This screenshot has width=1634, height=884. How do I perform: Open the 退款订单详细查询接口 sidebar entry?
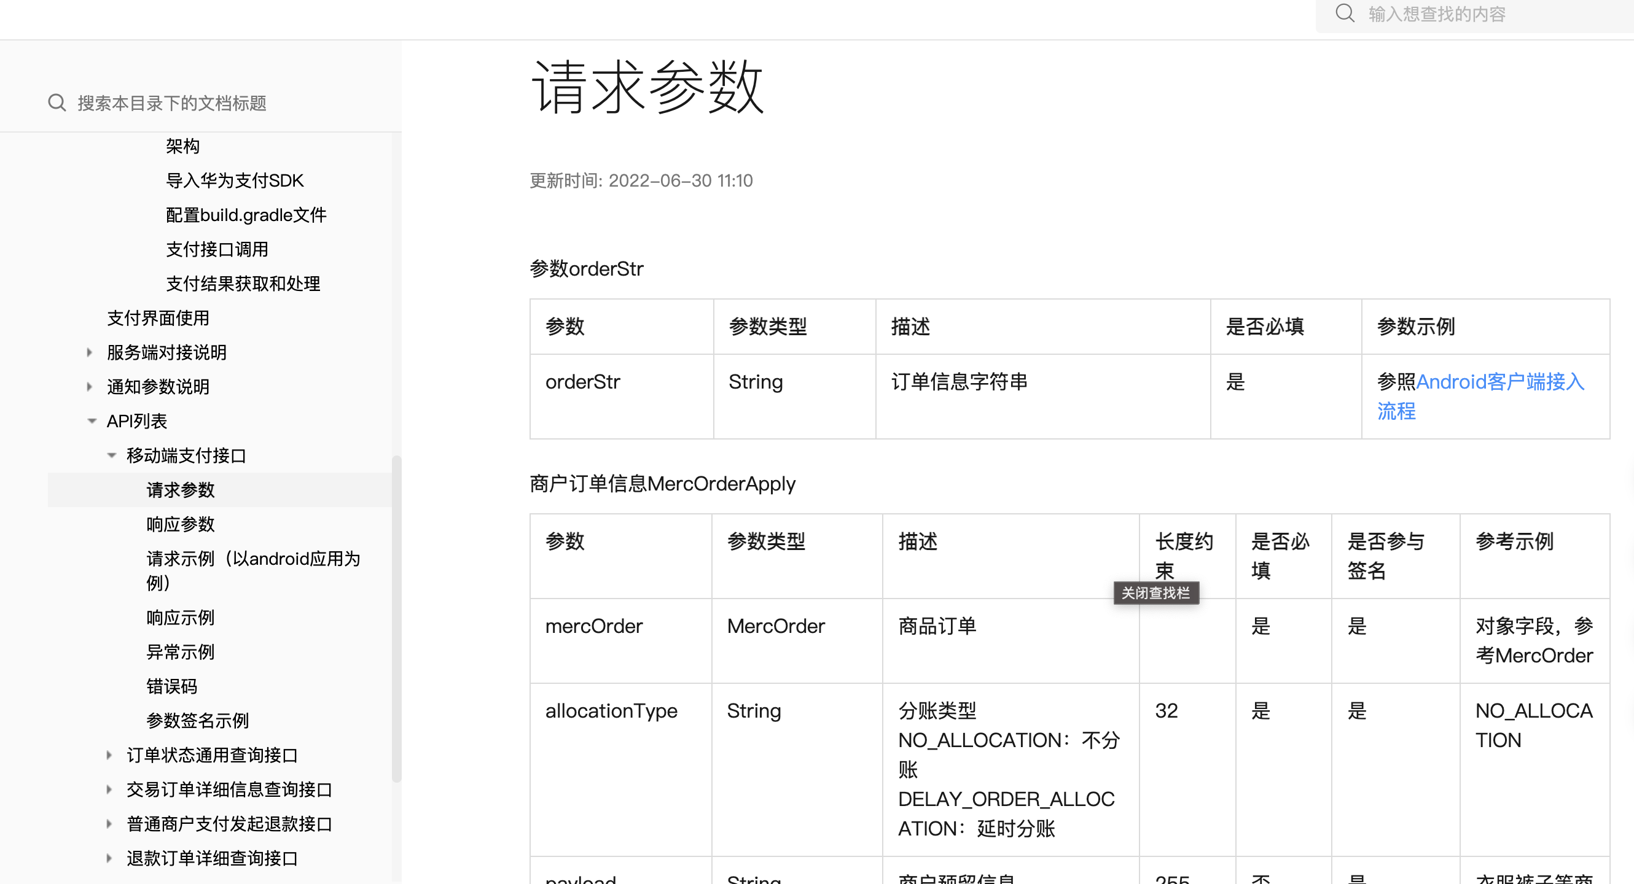[212, 858]
